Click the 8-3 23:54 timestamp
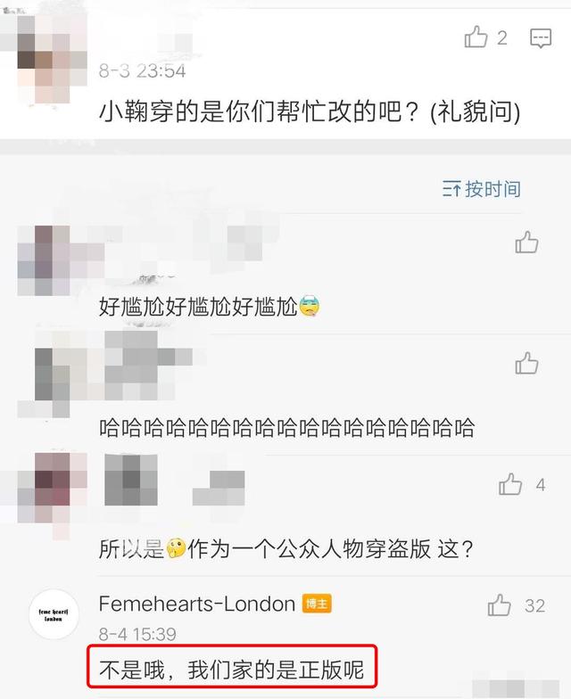Image resolution: width=571 pixels, height=699 pixels. pyautogui.click(x=142, y=71)
